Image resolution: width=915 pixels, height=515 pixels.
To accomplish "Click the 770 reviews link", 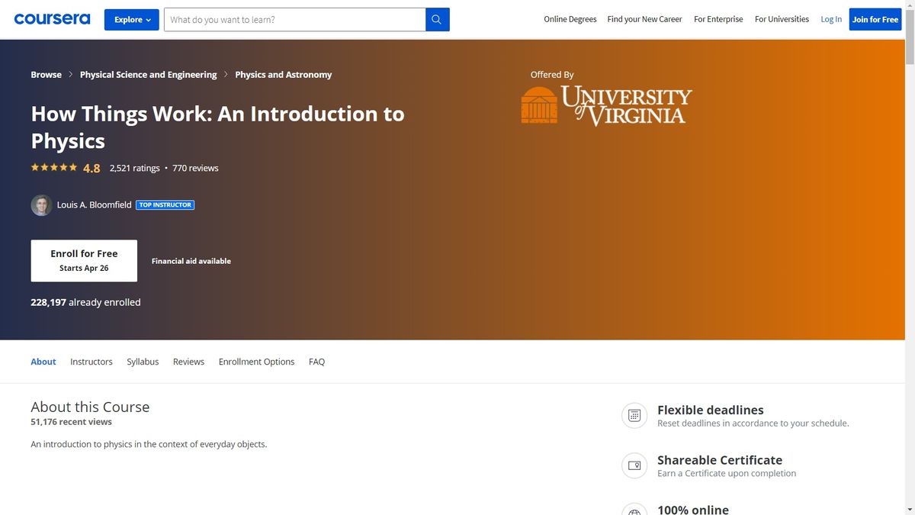I will [x=195, y=168].
